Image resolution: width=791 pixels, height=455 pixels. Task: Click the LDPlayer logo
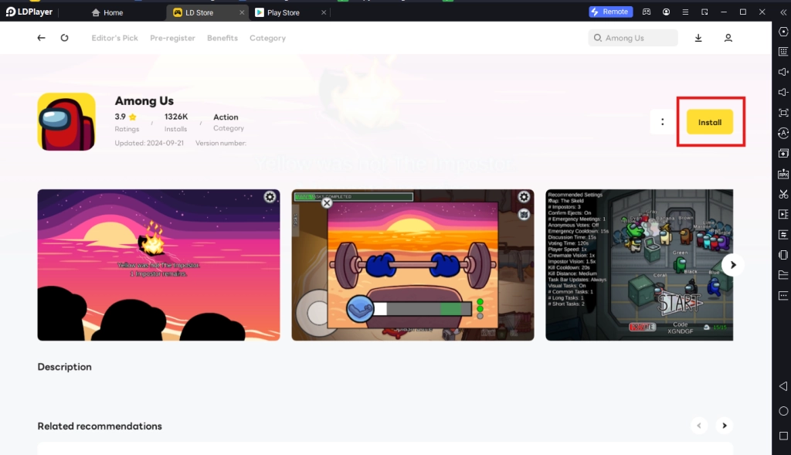[x=29, y=12]
